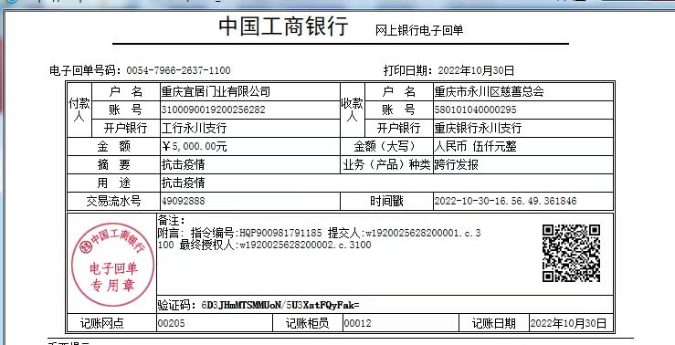Click the 记账网点 value 00205
Screen dimensions: 675x345
(x=172, y=323)
